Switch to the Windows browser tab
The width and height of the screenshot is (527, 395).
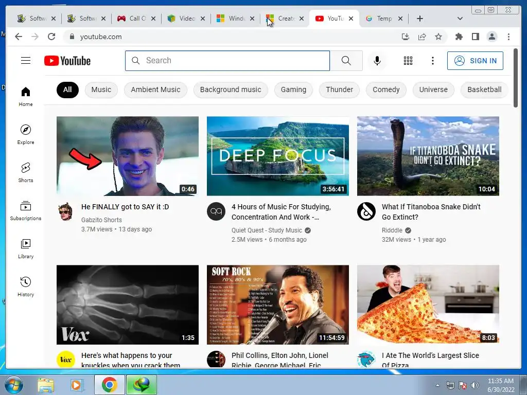(x=236, y=19)
